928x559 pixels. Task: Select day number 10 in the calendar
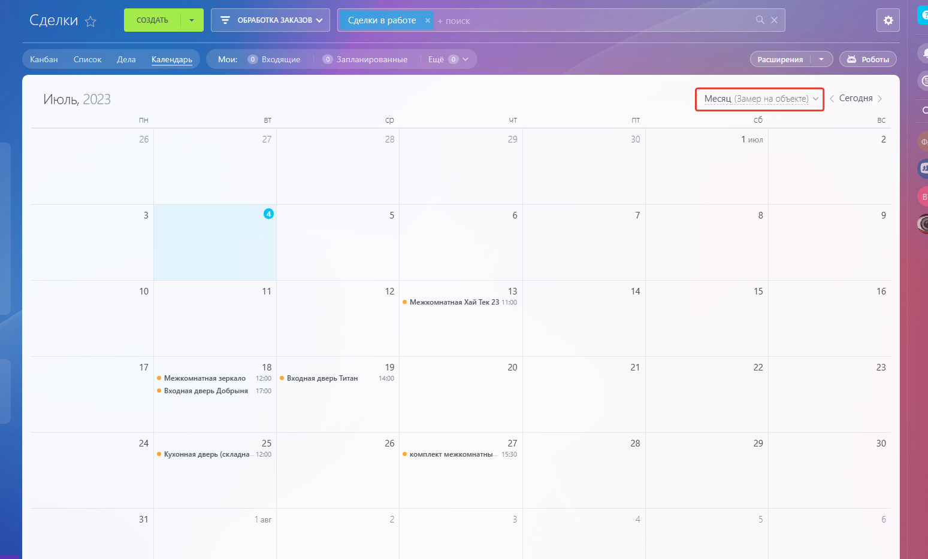tap(144, 291)
